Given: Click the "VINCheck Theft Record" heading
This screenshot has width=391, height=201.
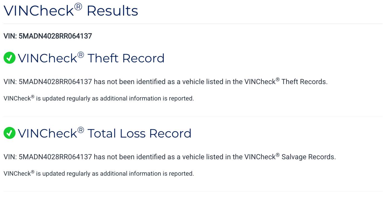Looking at the screenshot, I should pyautogui.click(x=91, y=58).
